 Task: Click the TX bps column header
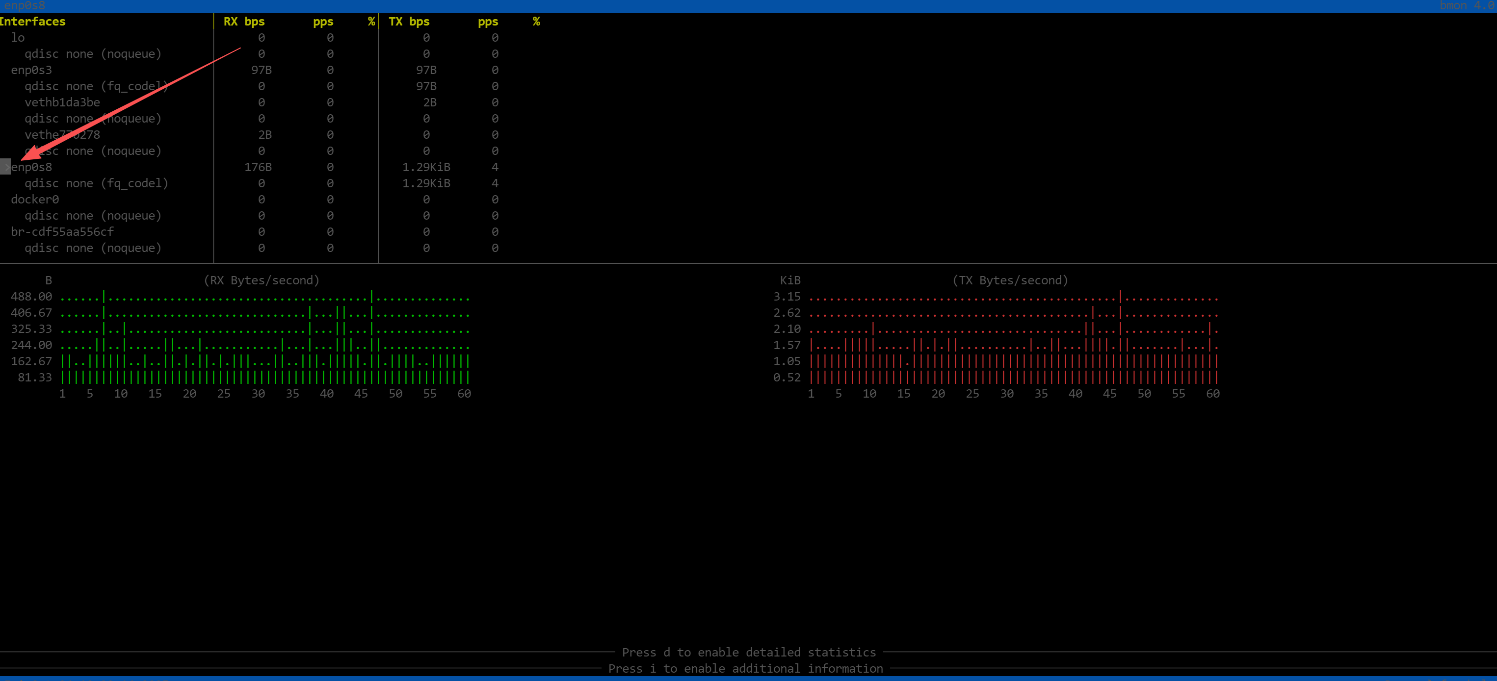[x=409, y=22]
